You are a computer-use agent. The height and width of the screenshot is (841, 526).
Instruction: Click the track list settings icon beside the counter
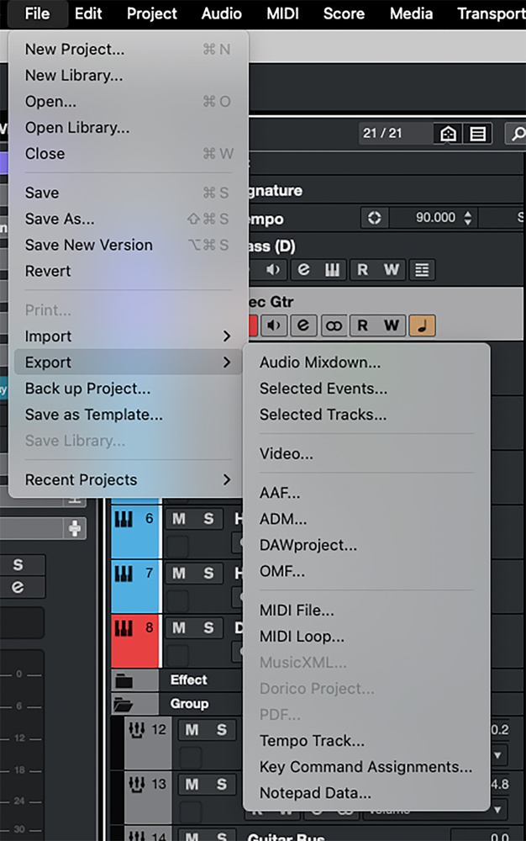point(477,134)
